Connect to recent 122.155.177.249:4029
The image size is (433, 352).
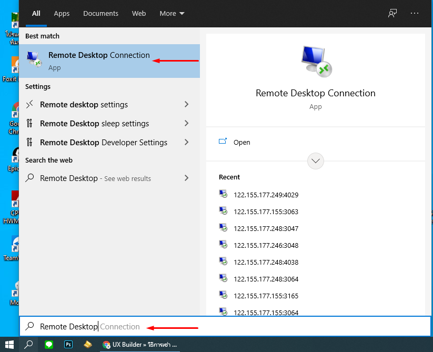tap(266, 195)
